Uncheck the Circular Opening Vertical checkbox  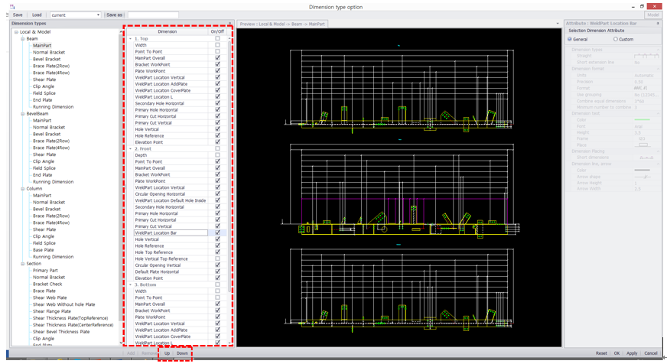(x=217, y=265)
